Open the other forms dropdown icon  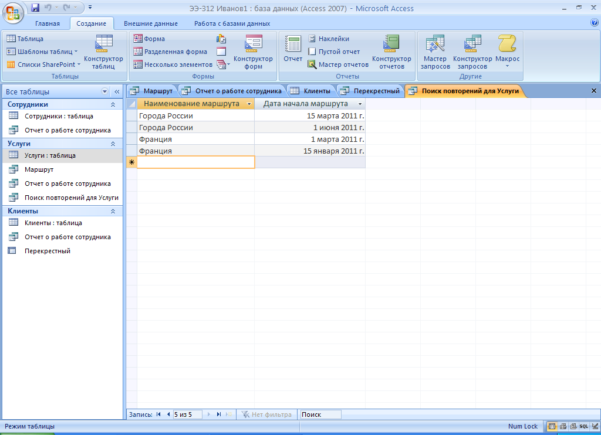point(223,64)
